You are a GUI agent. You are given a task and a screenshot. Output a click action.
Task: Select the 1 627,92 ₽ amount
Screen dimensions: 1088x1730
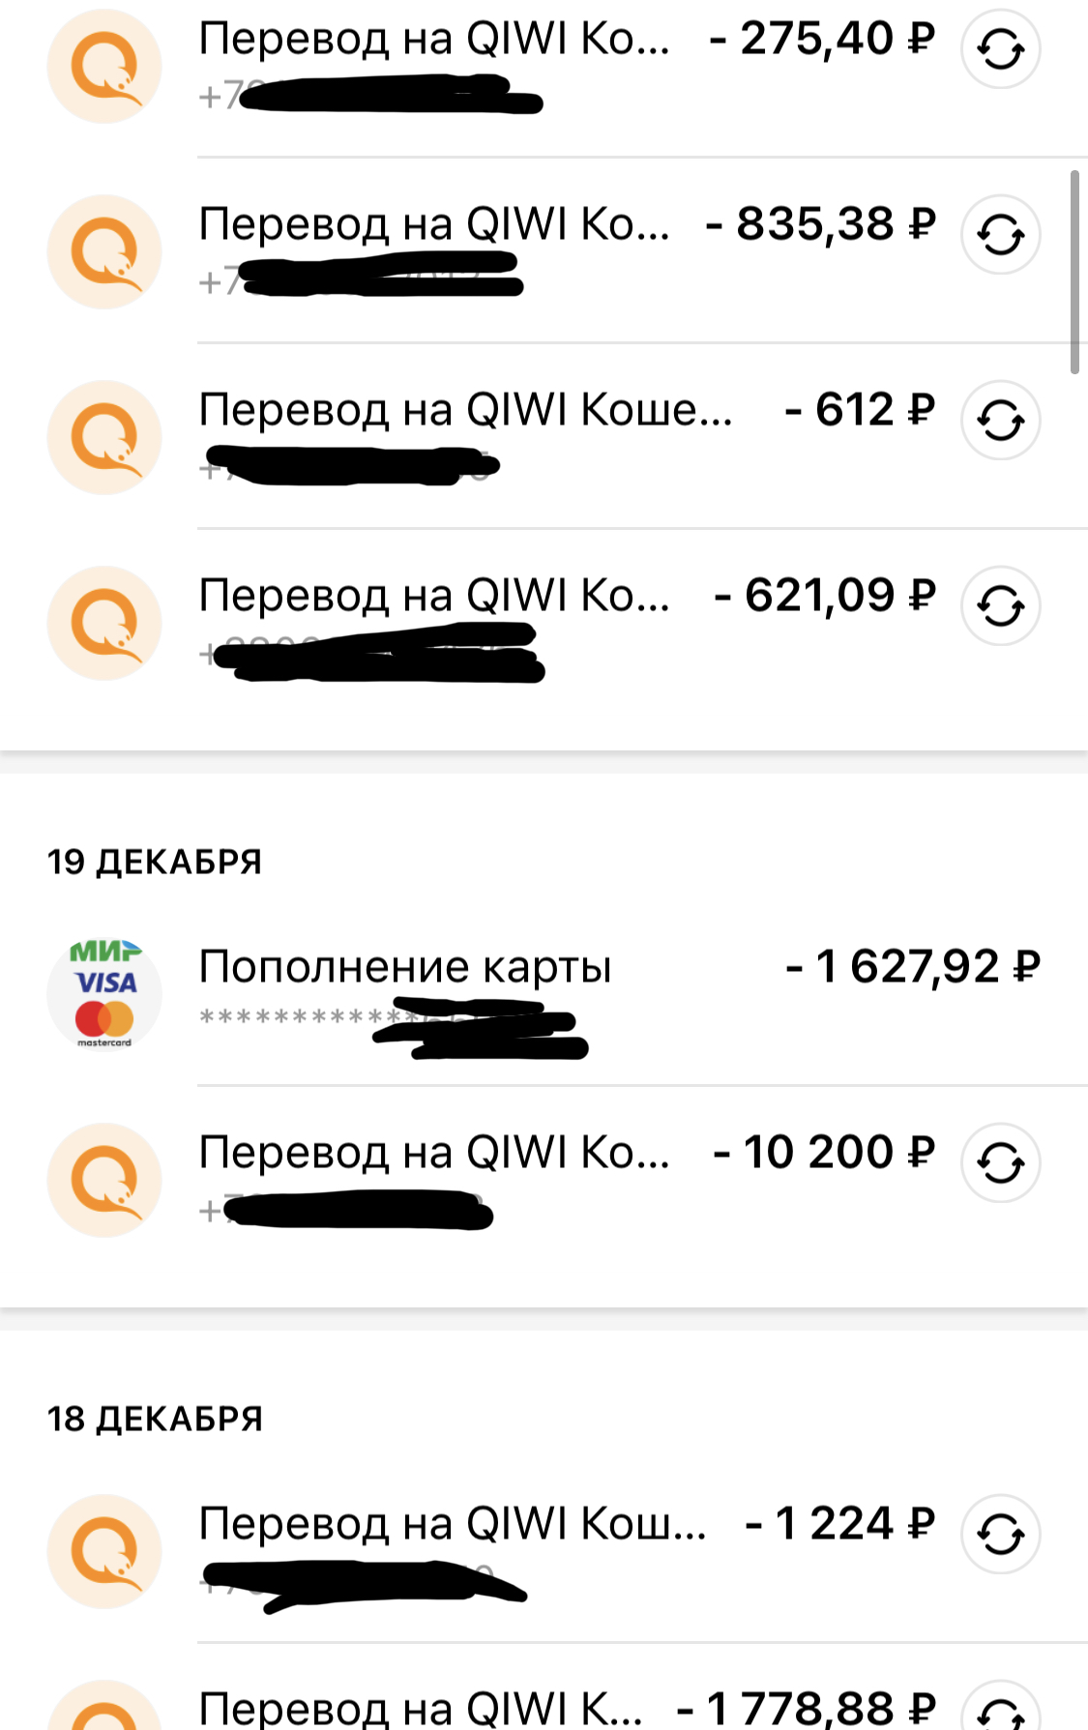click(913, 967)
